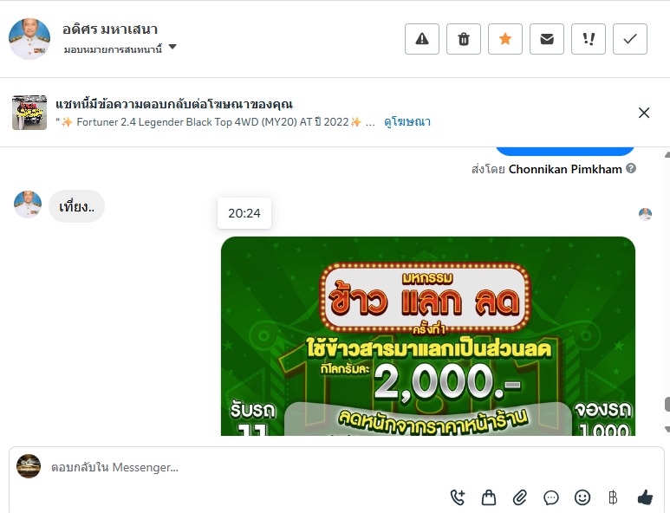Viewport: 670px width, 513px height.
Task: Start a call with phone plus icon
Action: [458, 497]
